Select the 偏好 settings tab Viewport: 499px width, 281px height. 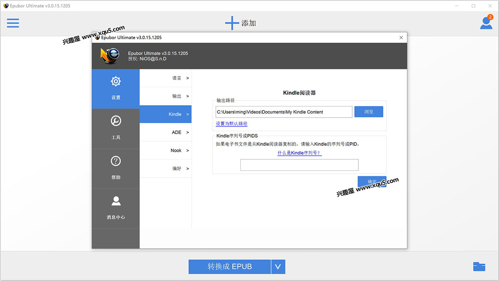[x=166, y=168]
